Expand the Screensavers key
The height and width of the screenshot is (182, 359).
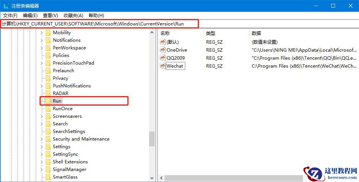[42, 116]
